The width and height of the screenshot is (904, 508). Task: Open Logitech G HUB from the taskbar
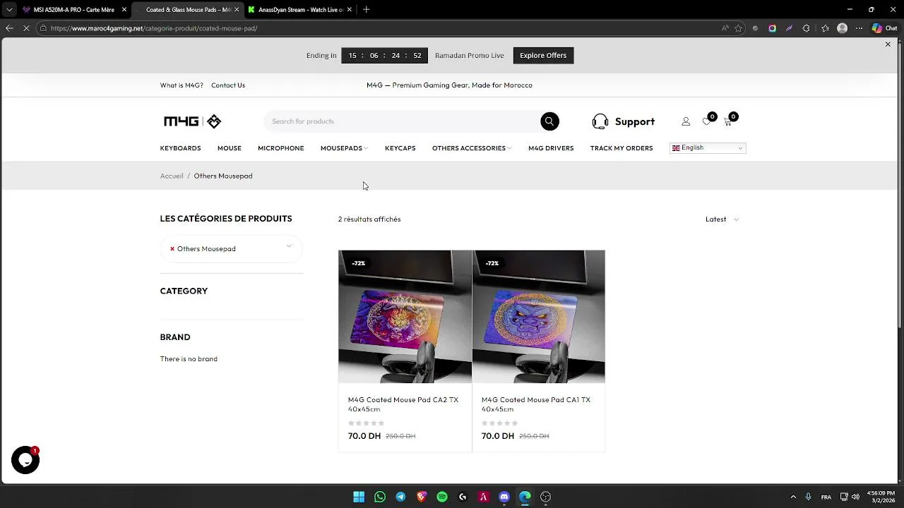point(463,497)
